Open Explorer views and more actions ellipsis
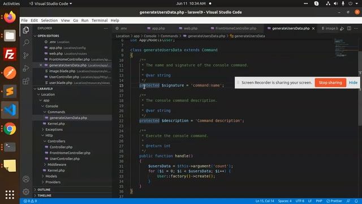The width and height of the screenshot is (362, 204). tap(106, 28)
